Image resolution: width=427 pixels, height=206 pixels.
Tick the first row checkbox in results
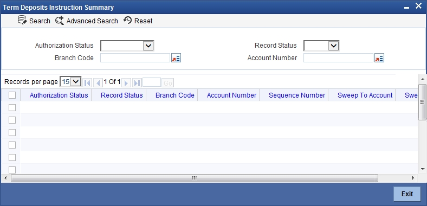point(12,108)
